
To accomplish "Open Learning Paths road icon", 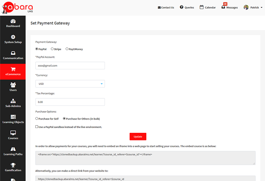I will tap(13, 149).
